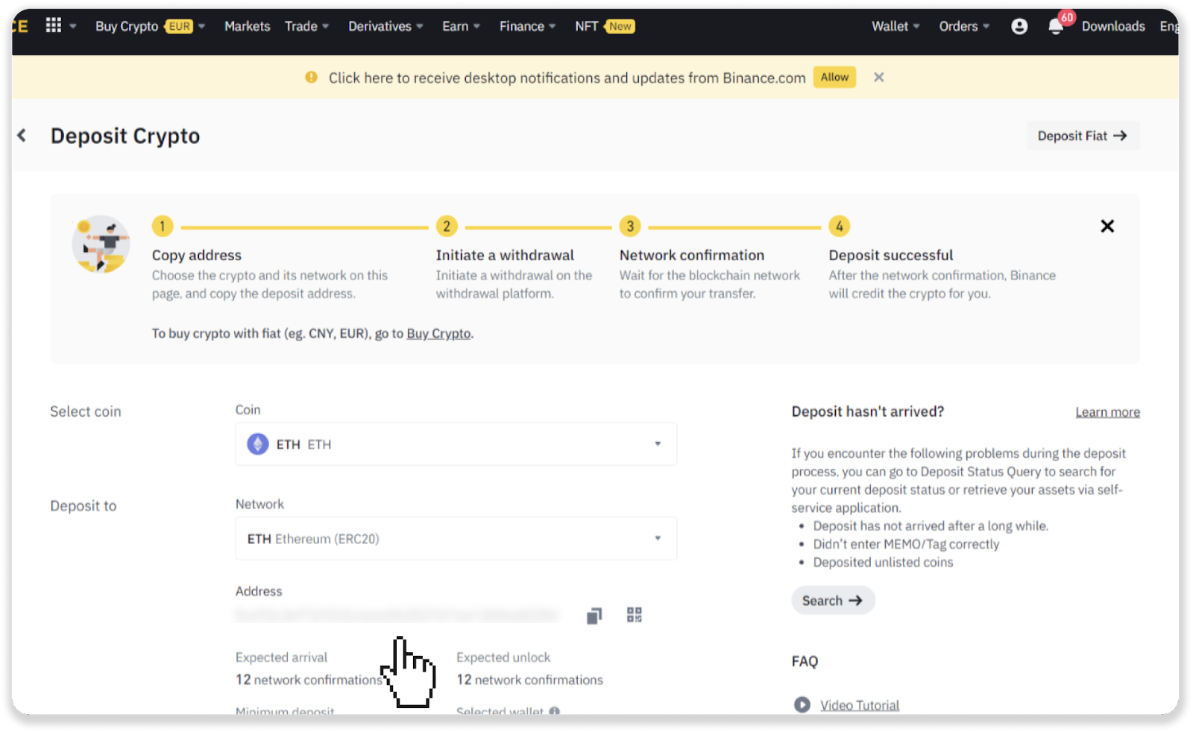Open the Wallet dropdown menu
This screenshot has width=1193, height=732.
(x=895, y=27)
